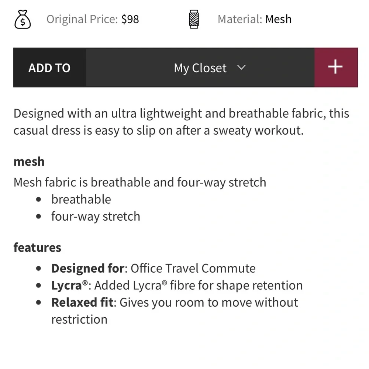369x369 pixels.
Task: Click the Lycra feature entry
Action: 177,286
